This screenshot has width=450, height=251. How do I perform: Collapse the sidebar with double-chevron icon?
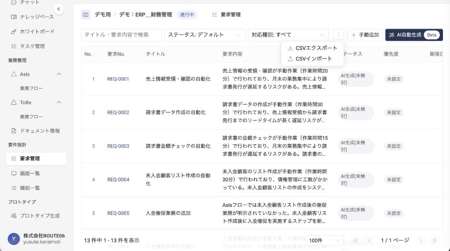click(58, 9)
